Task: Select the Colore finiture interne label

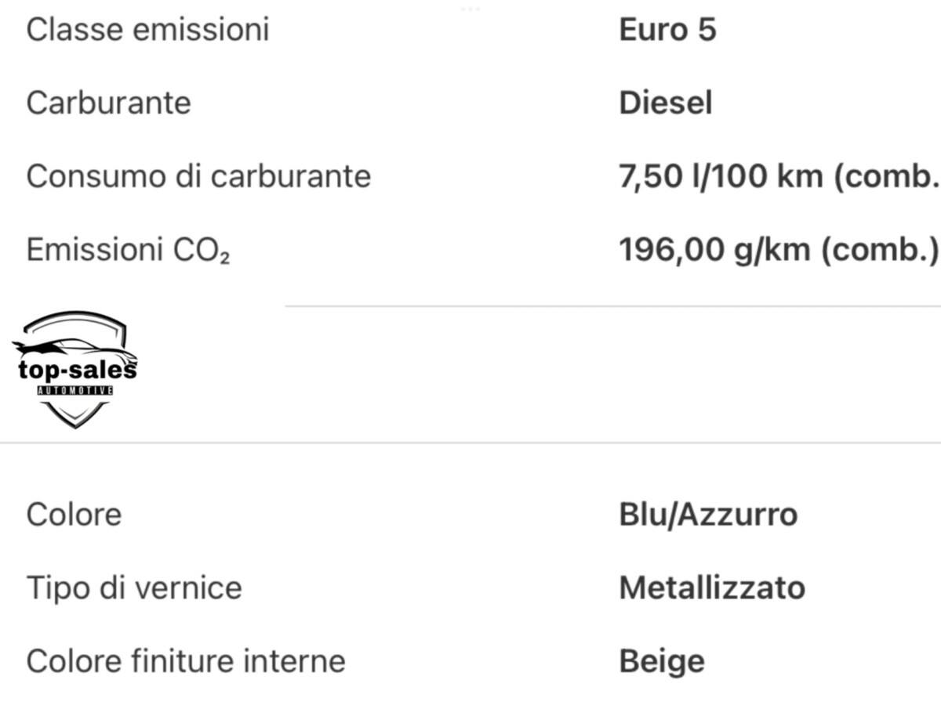Action: tap(186, 661)
